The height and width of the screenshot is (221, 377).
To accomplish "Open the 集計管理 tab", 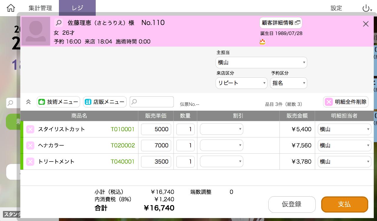I will 40,8.
